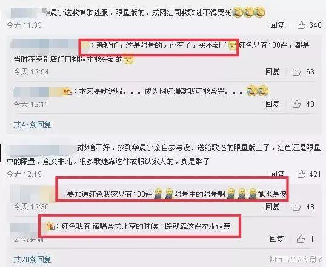Reply to the 红色我有 comment

point(277,239)
